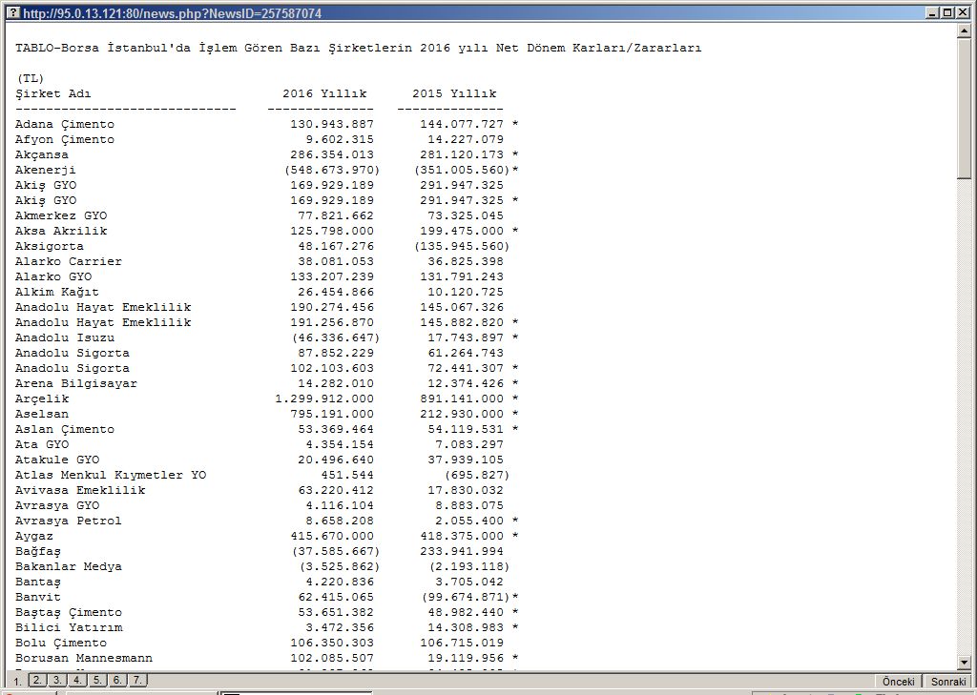Click the Önceki button
This screenshot has height=695, width=977.
[x=898, y=682]
